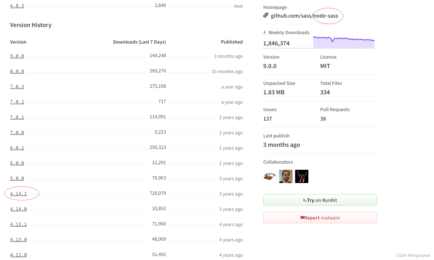This screenshot has width=434, height=260.
Task: Select version 4.13.1 link
Action: 18,224
